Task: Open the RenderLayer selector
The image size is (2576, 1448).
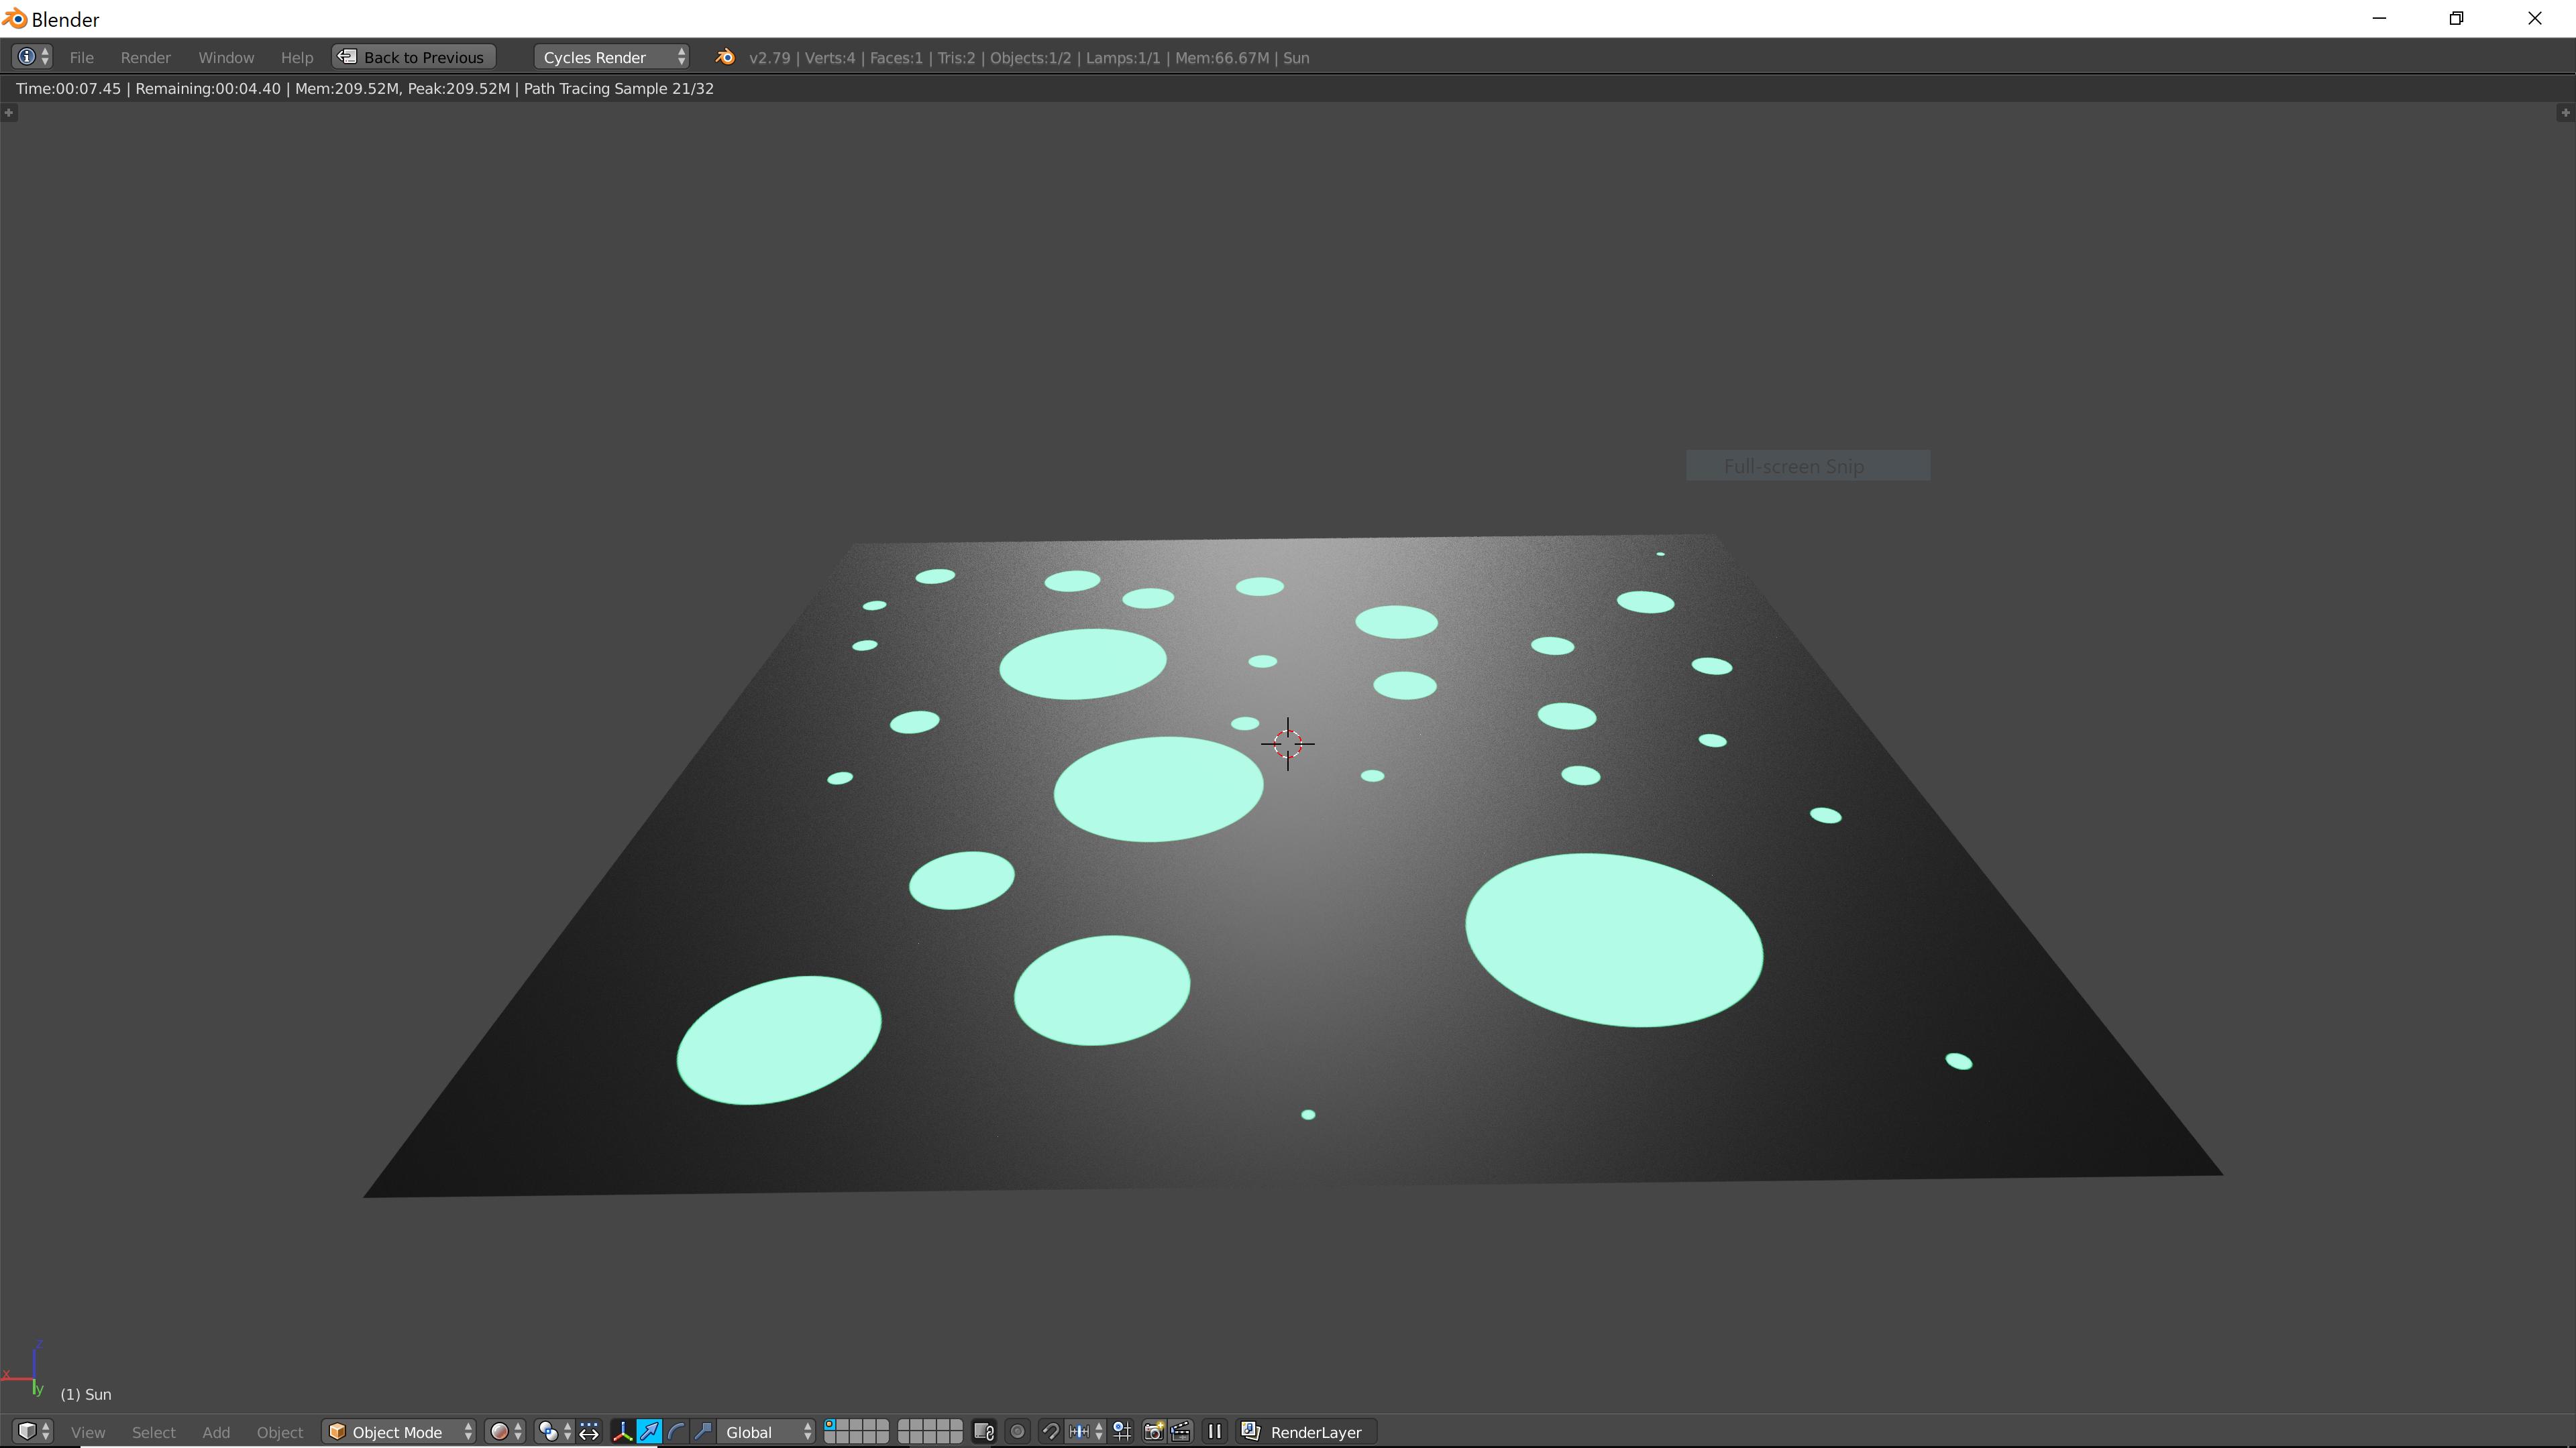Action: point(1307,1431)
